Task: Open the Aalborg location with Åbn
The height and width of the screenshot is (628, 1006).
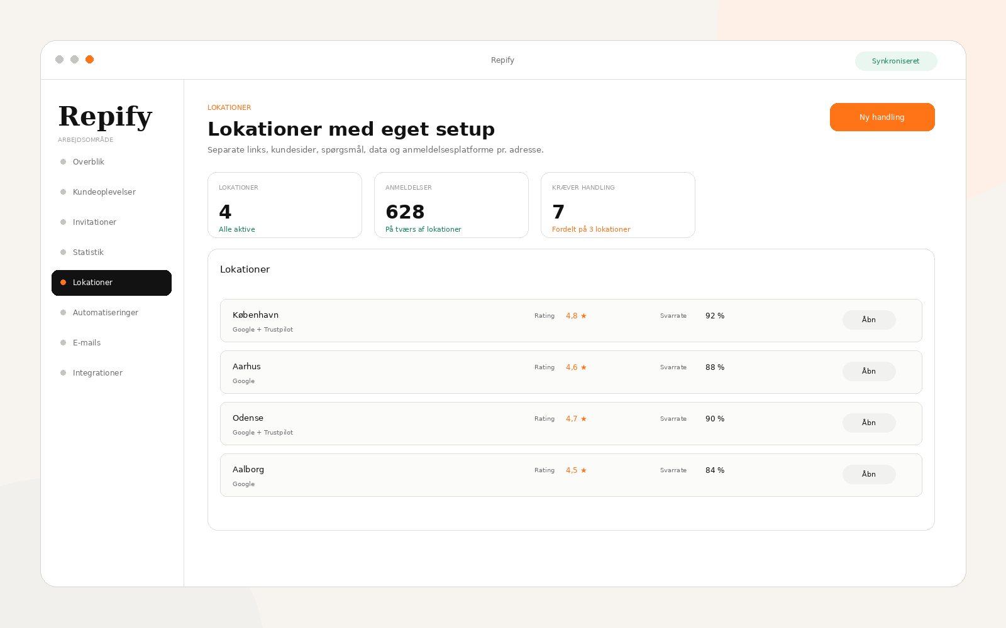Action: pyautogui.click(x=869, y=474)
